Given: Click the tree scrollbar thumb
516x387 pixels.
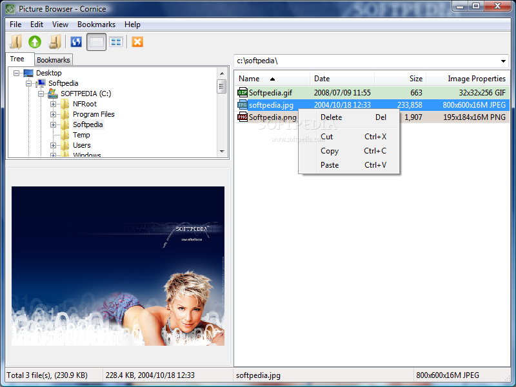Looking at the screenshot, I should coord(222,86).
